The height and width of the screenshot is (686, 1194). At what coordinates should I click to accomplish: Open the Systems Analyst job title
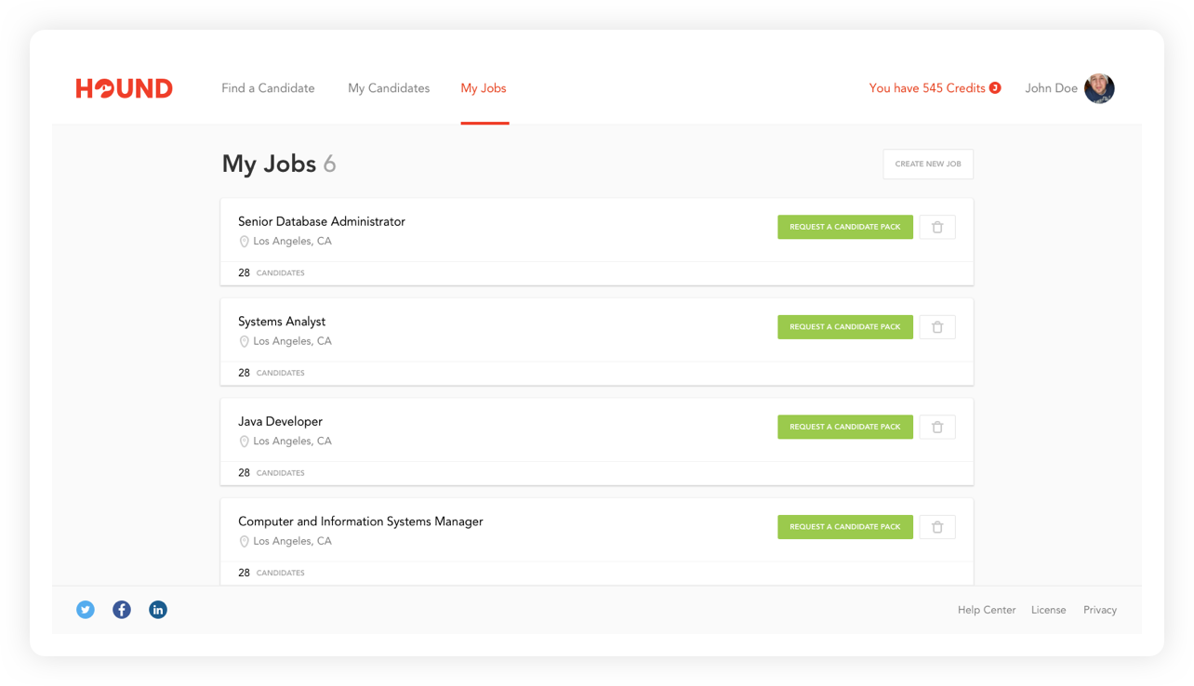point(282,322)
